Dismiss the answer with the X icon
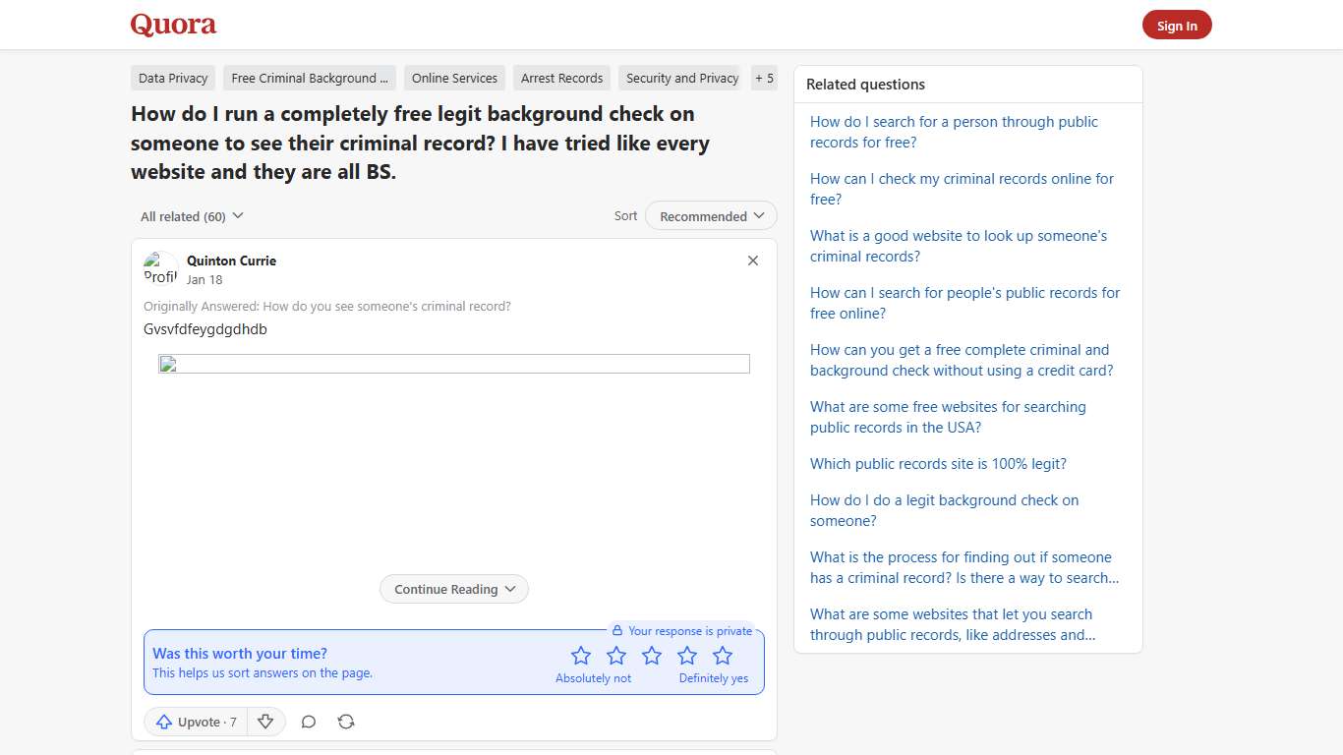The image size is (1343, 755). [x=752, y=261]
